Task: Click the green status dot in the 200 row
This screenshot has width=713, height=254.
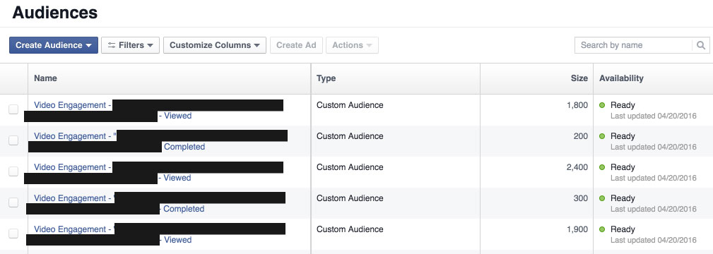Action: pos(602,136)
